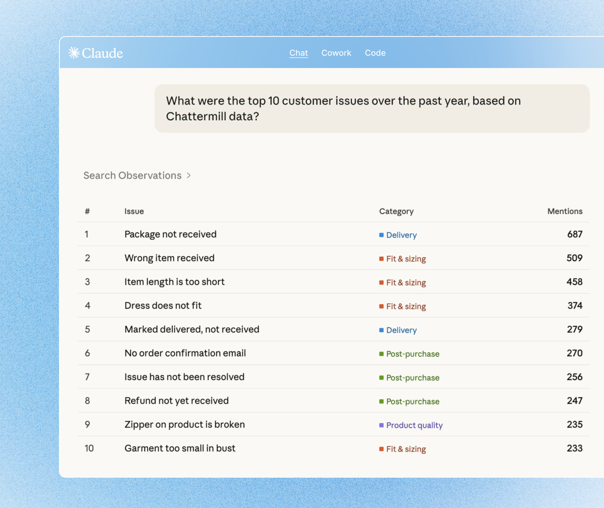Select the 'Dress does not fit' issue
This screenshot has height=508, width=604.
click(163, 306)
